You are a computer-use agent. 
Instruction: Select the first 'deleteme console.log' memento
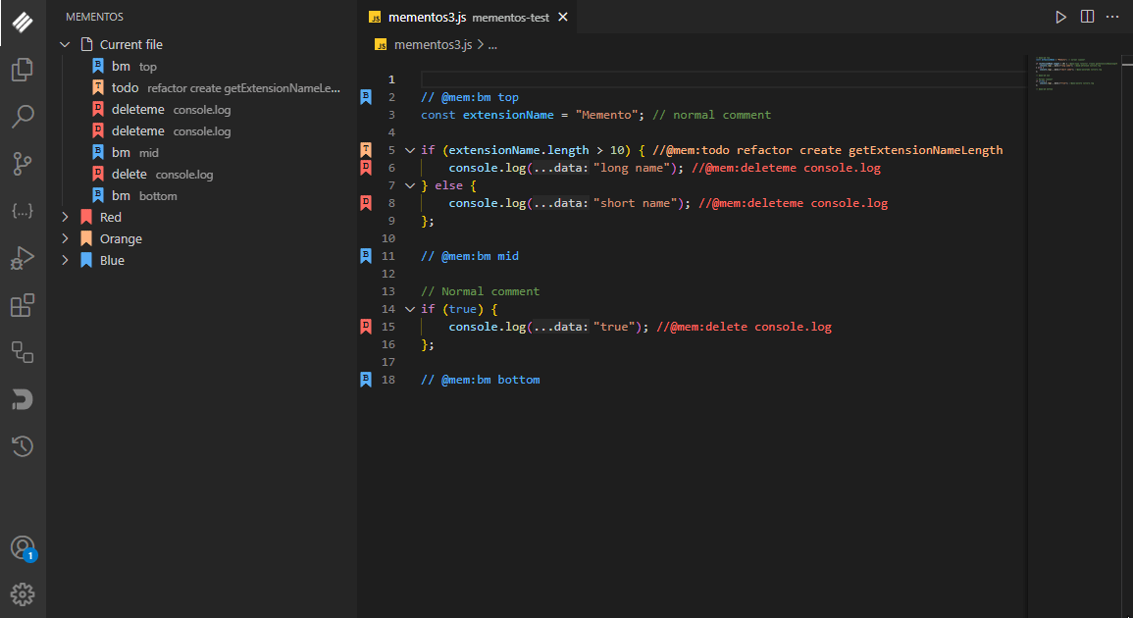tap(202, 110)
